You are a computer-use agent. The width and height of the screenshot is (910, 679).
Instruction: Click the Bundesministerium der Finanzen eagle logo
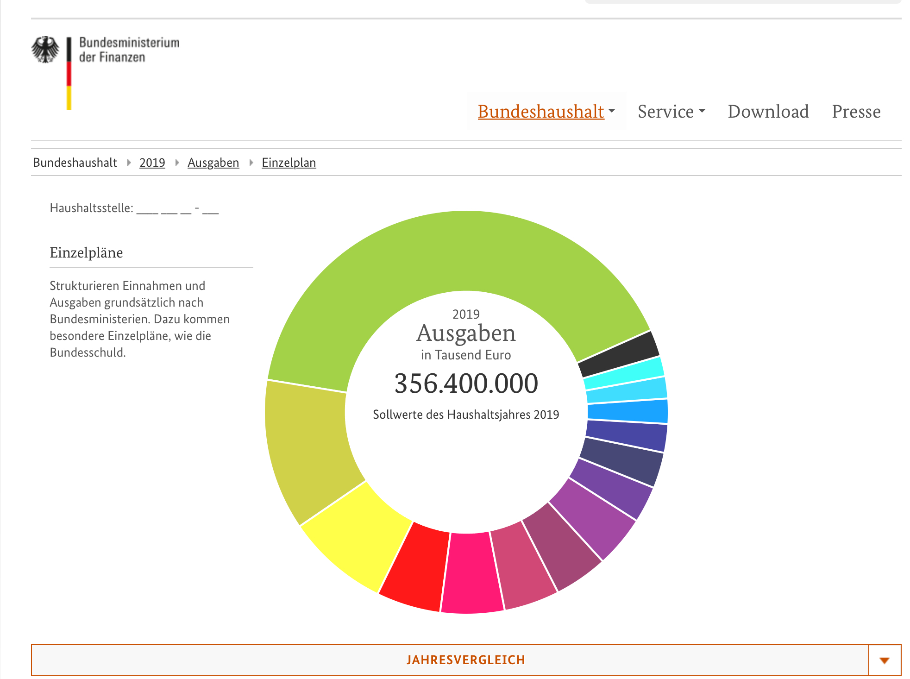(45, 50)
